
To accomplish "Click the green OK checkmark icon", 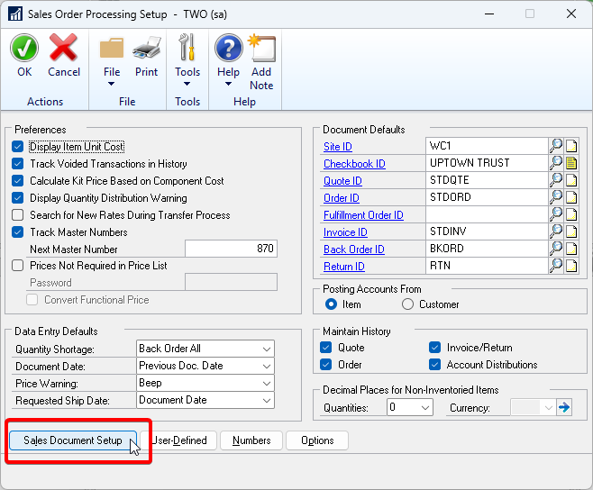I will point(24,48).
